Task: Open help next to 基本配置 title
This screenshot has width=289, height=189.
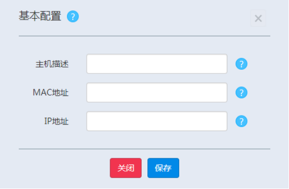Action: pos(73,16)
